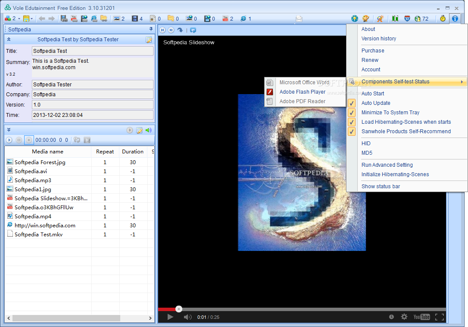The image size is (468, 327).
Task: Click the link web page icon
Action: pos(94,19)
